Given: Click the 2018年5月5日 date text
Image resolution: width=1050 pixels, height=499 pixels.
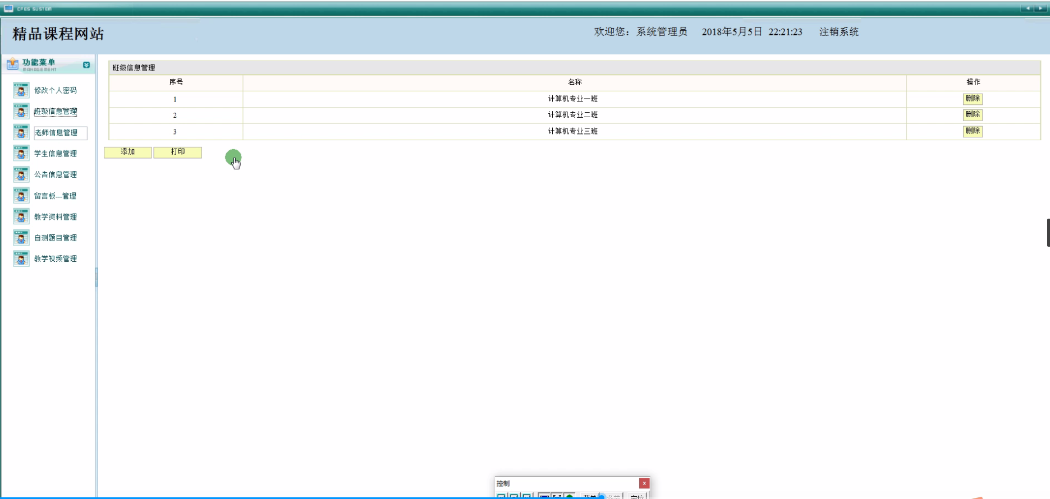Looking at the screenshot, I should 732,32.
